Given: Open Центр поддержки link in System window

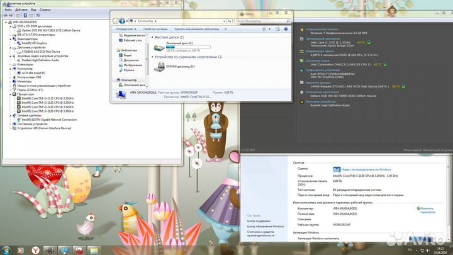Looking at the screenshot, I should tap(259, 221).
